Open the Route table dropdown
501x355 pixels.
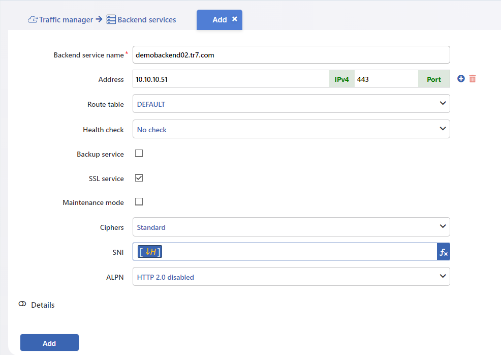click(x=291, y=104)
